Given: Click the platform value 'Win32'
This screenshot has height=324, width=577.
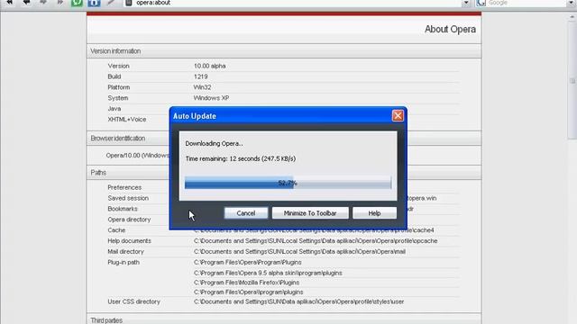Looking at the screenshot, I should 202,87.
